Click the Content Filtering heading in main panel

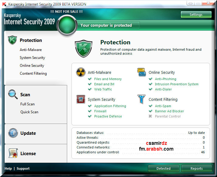(163, 99)
